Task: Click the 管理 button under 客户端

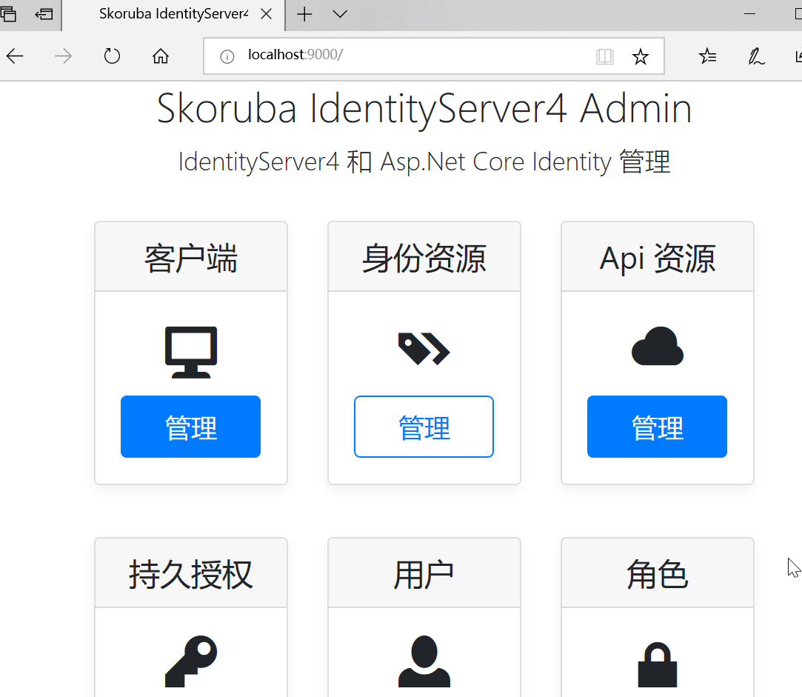Action: click(x=191, y=427)
